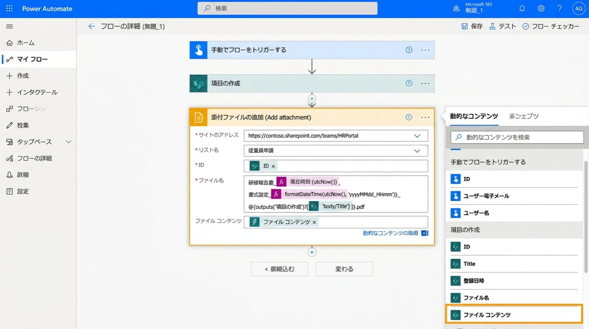
Task: Open settings gear in header
Action: pos(541,8)
